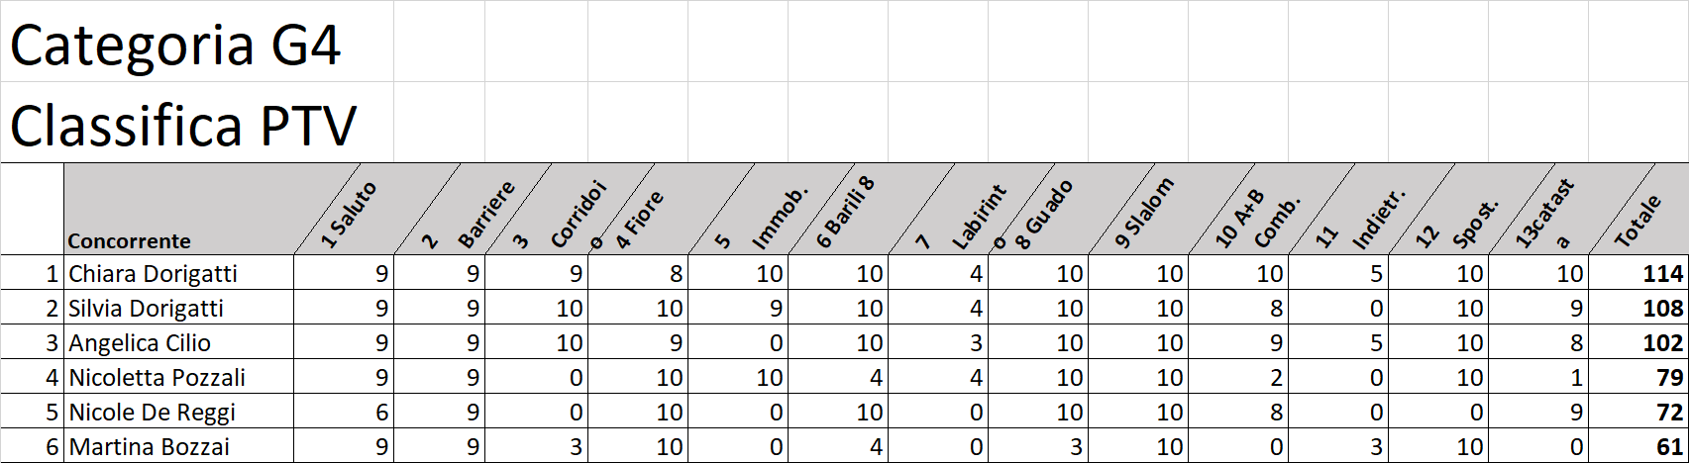Select the Silvia Dorigatti name cell

tap(146, 309)
